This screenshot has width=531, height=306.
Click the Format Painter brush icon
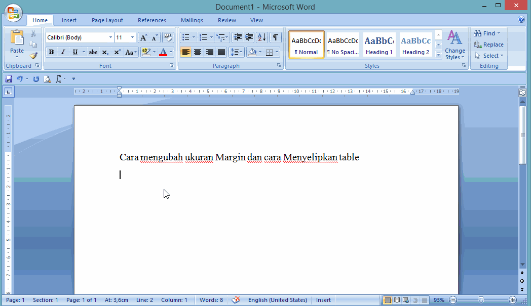[33, 56]
